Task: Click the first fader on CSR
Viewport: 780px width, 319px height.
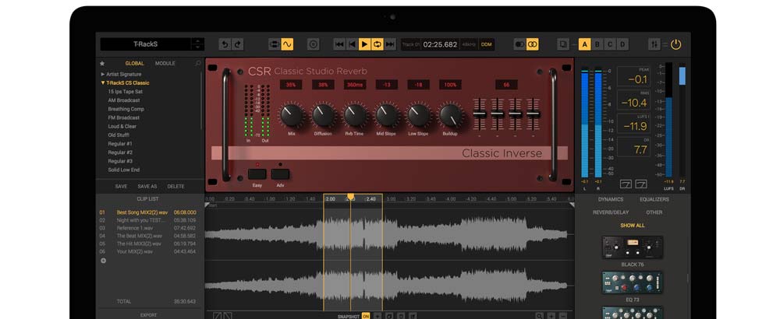Action: (x=480, y=114)
